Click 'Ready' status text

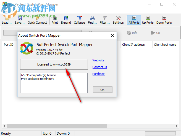6,134
